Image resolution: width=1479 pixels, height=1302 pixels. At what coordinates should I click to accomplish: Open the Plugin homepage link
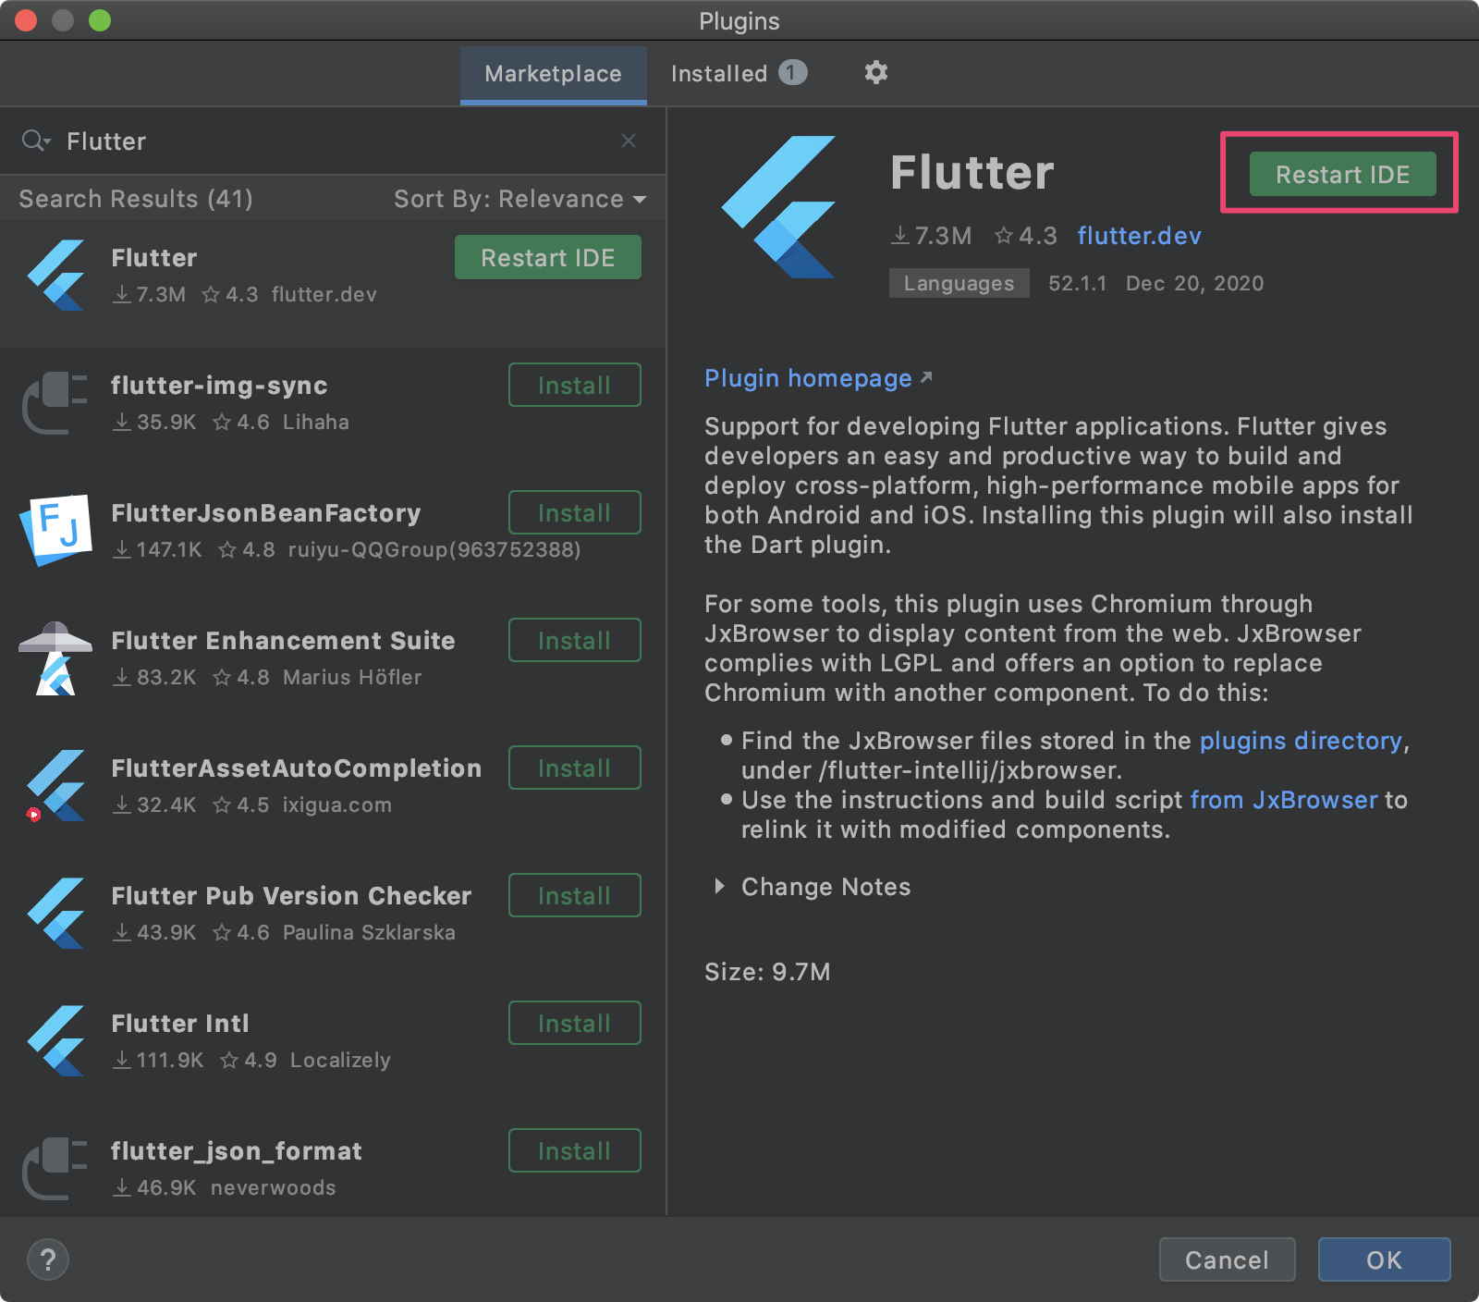click(x=818, y=378)
